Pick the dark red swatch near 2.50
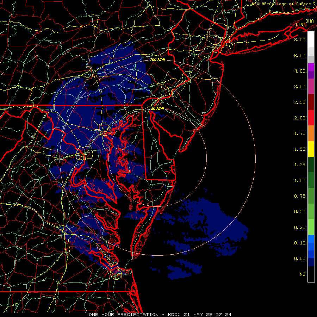This screenshot has width=317, height=317. point(311,102)
